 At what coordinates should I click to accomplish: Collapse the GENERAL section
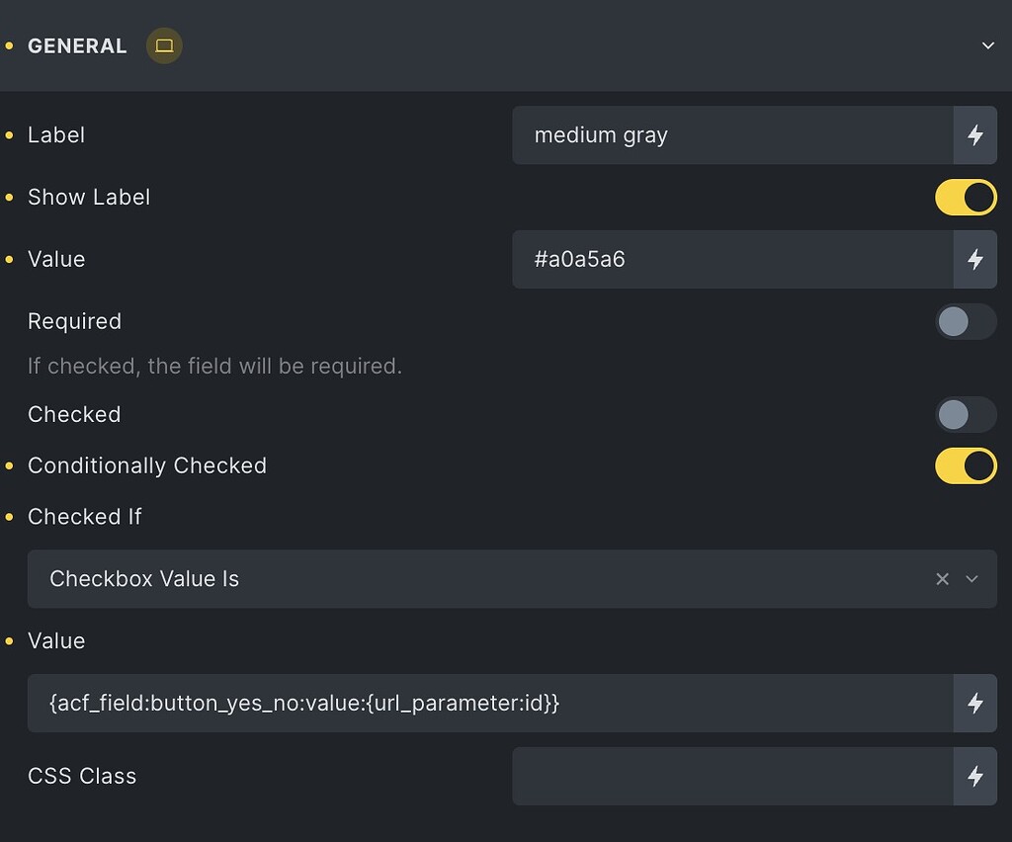tap(986, 45)
